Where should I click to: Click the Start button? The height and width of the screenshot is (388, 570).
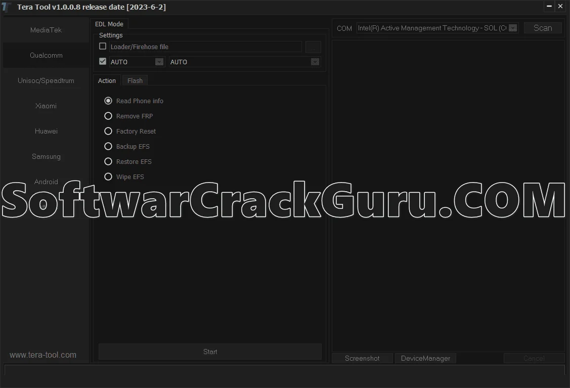(x=210, y=352)
